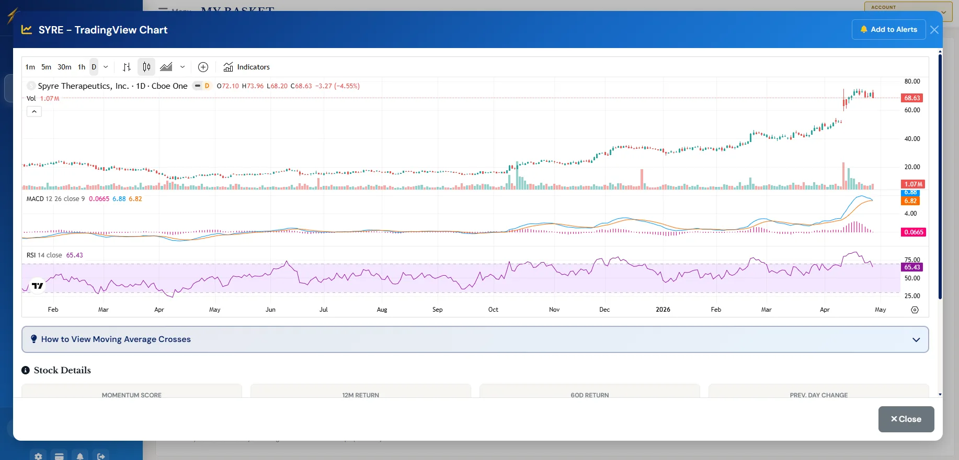959x460 pixels.
Task: Click the info icon beside Stock Details
Action: tap(26, 370)
